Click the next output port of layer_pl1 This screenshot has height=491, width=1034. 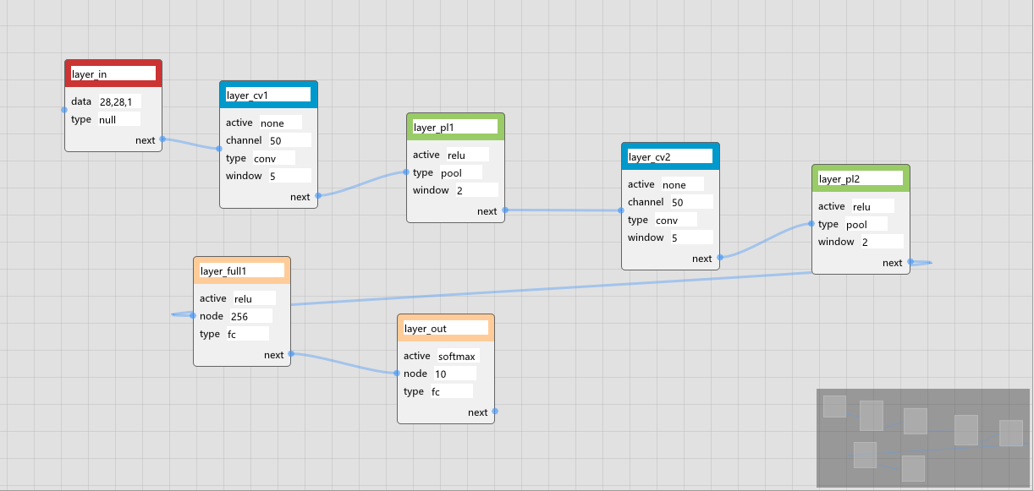pos(504,210)
